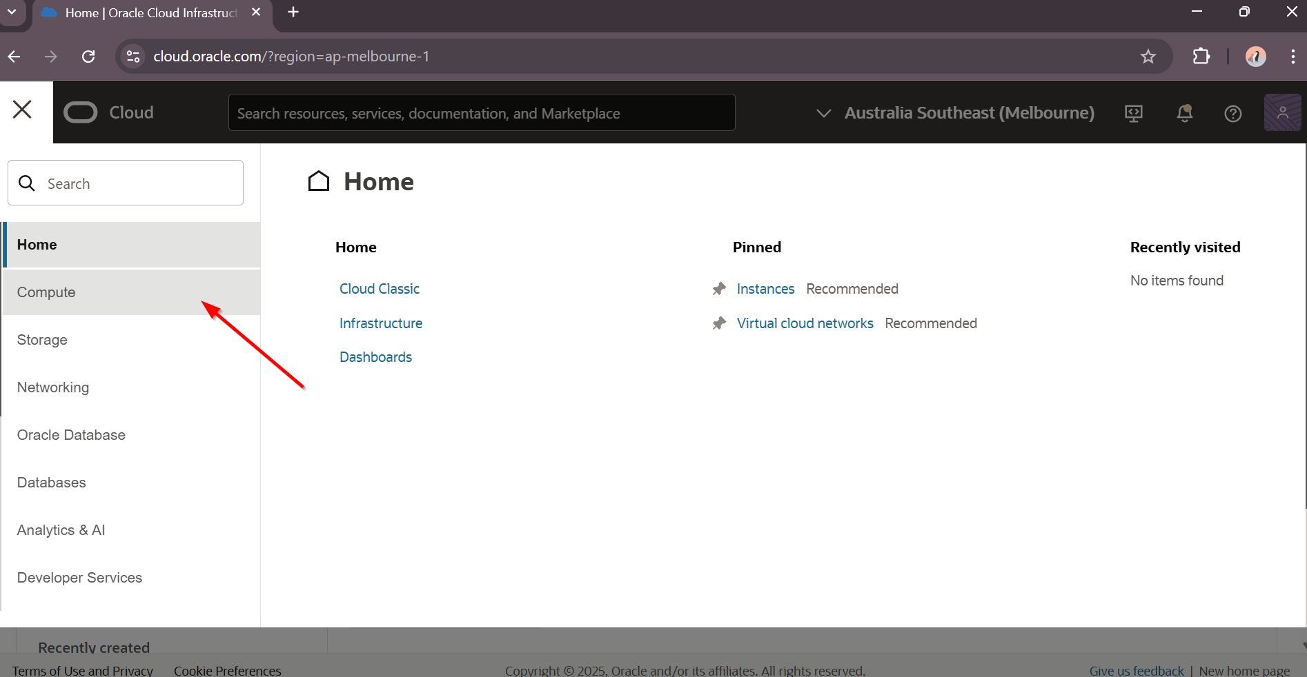This screenshot has width=1307, height=677.
Task: Click the Oracle Cloud logo
Action: 109,113
